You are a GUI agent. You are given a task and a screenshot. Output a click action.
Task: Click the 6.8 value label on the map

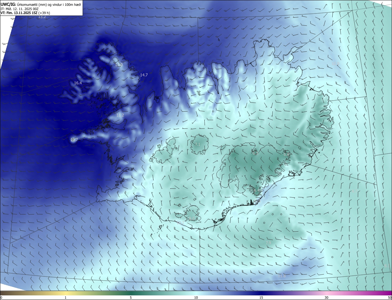(x=286, y=155)
